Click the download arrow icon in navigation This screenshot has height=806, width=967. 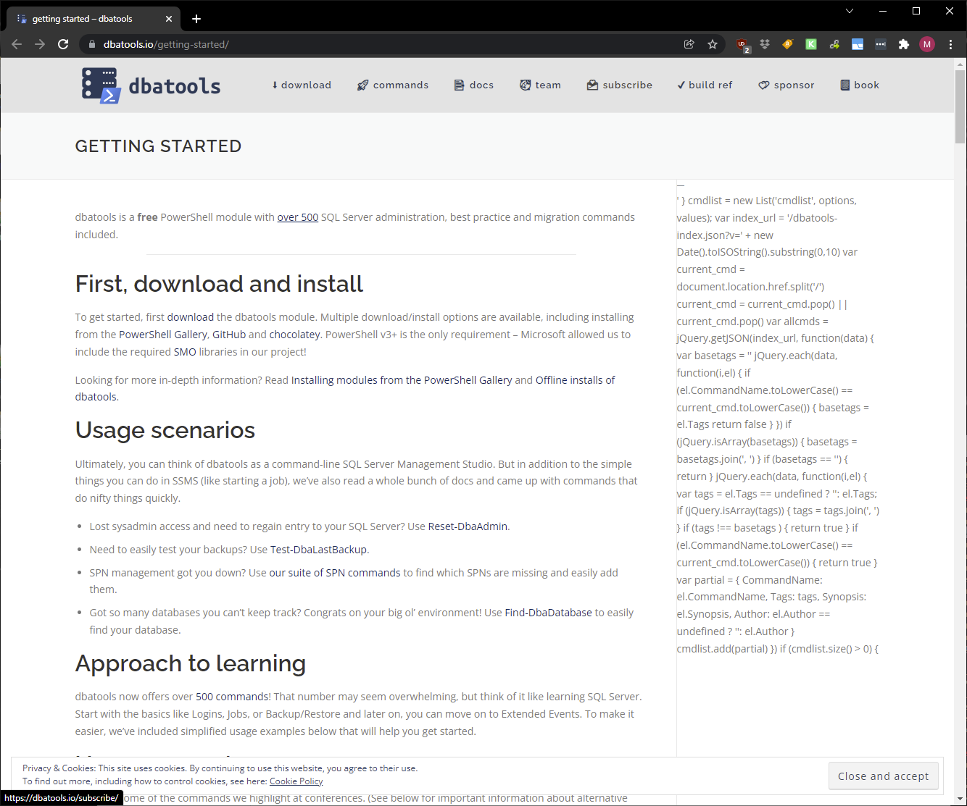click(275, 85)
